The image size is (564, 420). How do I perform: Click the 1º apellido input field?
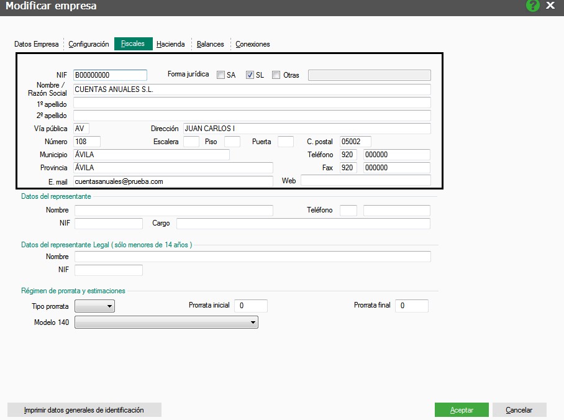pyautogui.click(x=252, y=103)
